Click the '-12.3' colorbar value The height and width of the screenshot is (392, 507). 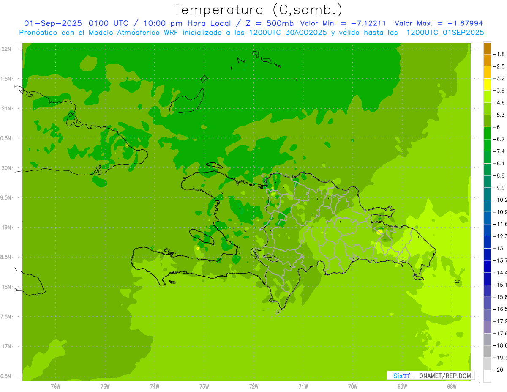pyautogui.click(x=500, y=236)
